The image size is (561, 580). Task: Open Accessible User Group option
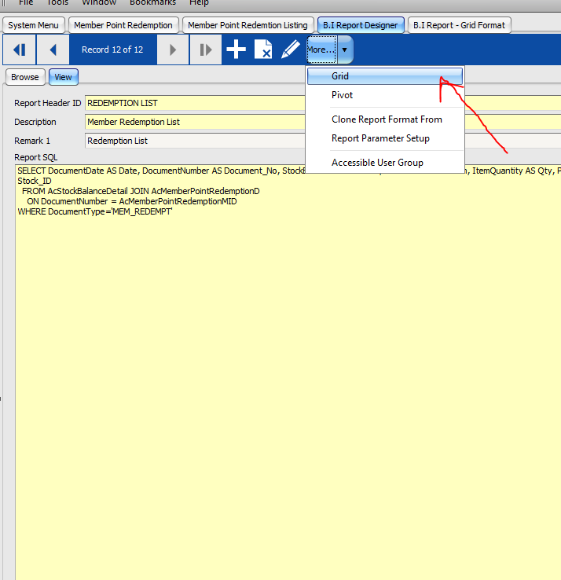[377, 163]
